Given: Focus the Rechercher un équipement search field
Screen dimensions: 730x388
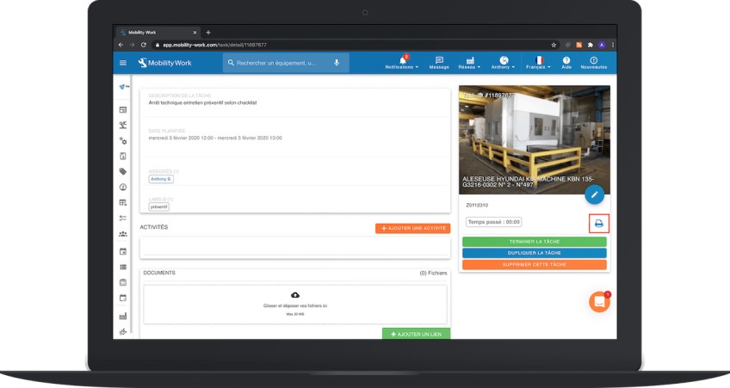Looking at the screenshot, I should 286,63.
